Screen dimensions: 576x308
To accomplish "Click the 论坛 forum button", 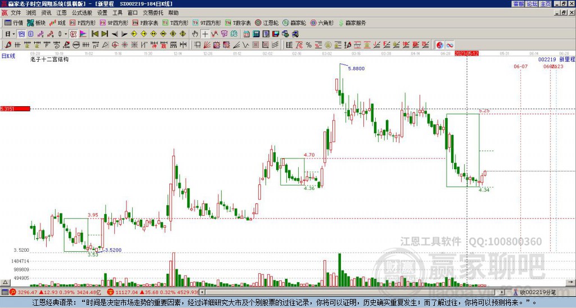I will [532, 4].
